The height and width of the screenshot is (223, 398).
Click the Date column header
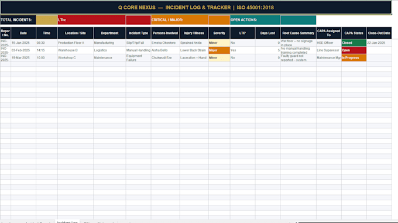tap(23, 33)
